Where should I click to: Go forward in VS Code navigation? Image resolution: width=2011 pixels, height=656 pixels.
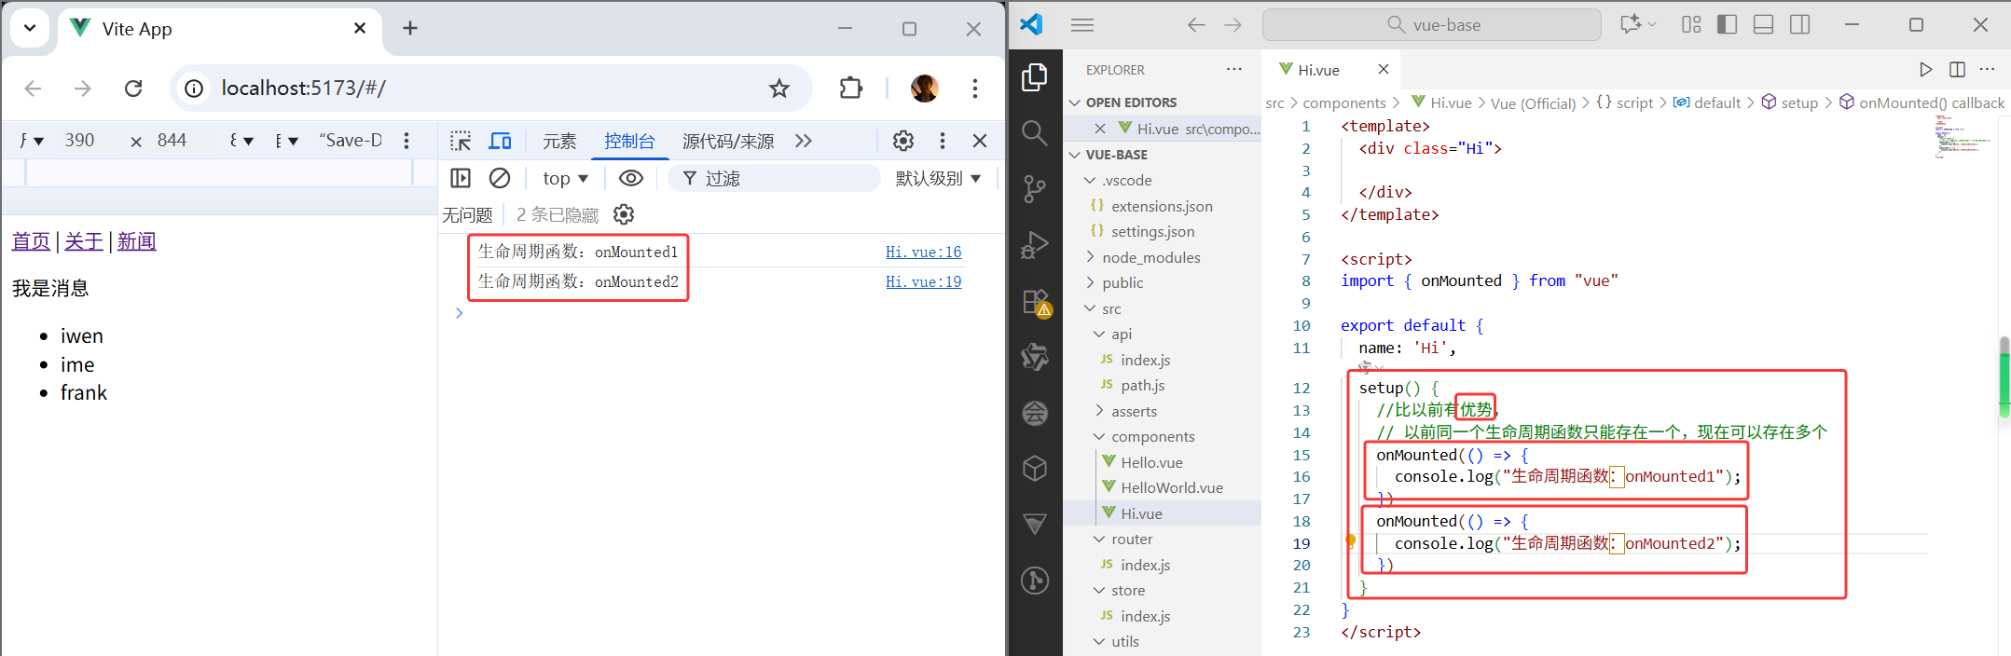pos(1233,25)
